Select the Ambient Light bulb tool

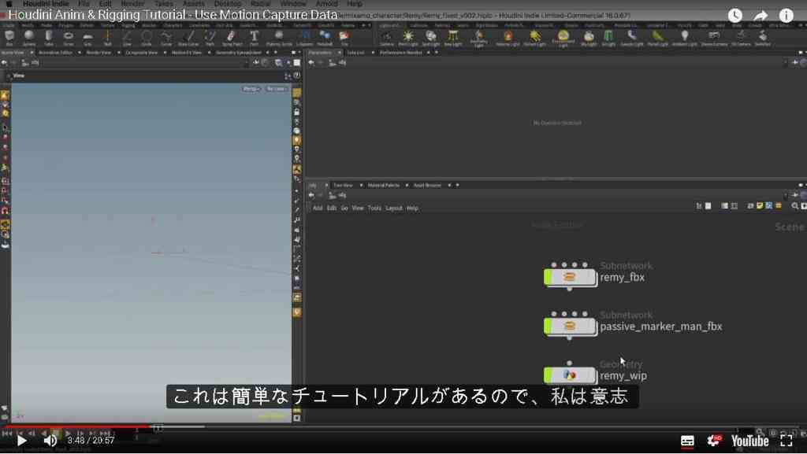pyautogui.click(x=685, y=36)
